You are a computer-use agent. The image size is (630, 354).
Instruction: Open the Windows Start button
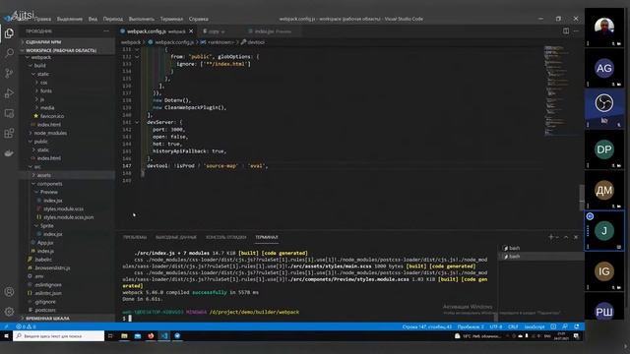click(7, 336)
